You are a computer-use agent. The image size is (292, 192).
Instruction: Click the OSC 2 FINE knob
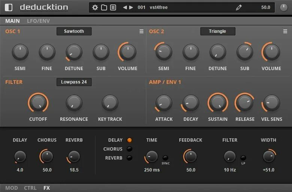[191, 52]
